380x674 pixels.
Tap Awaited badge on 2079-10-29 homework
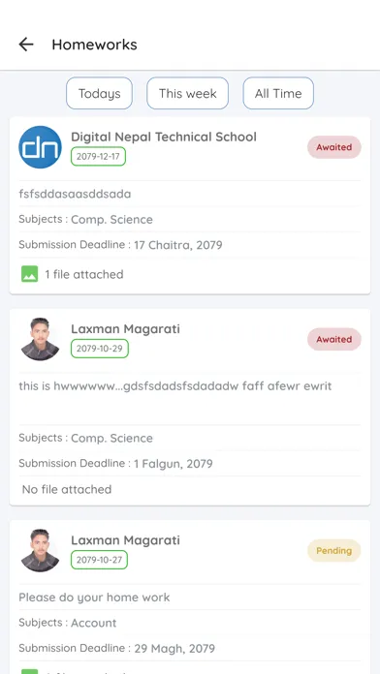pos(333,339)
